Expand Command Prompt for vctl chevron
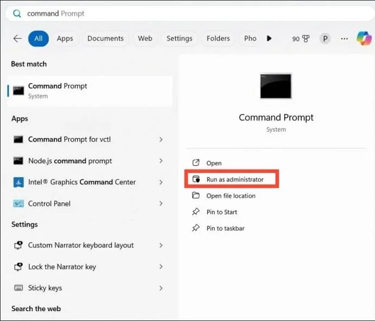Viewport: 375px width, 321px height. click(161, 140)
